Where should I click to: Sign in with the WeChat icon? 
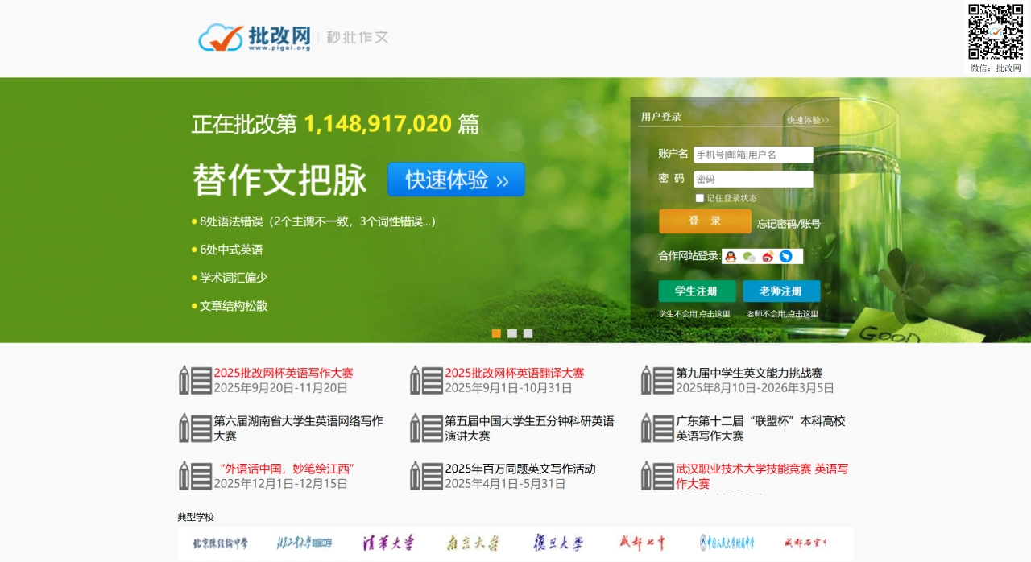(x=747, y=256)
